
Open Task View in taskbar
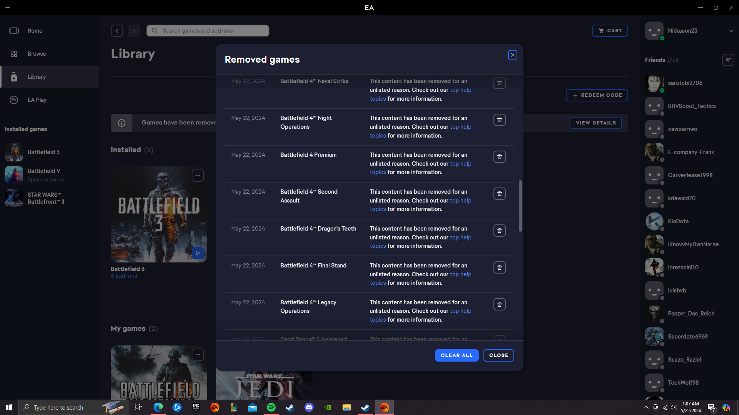tap(139, 407)
